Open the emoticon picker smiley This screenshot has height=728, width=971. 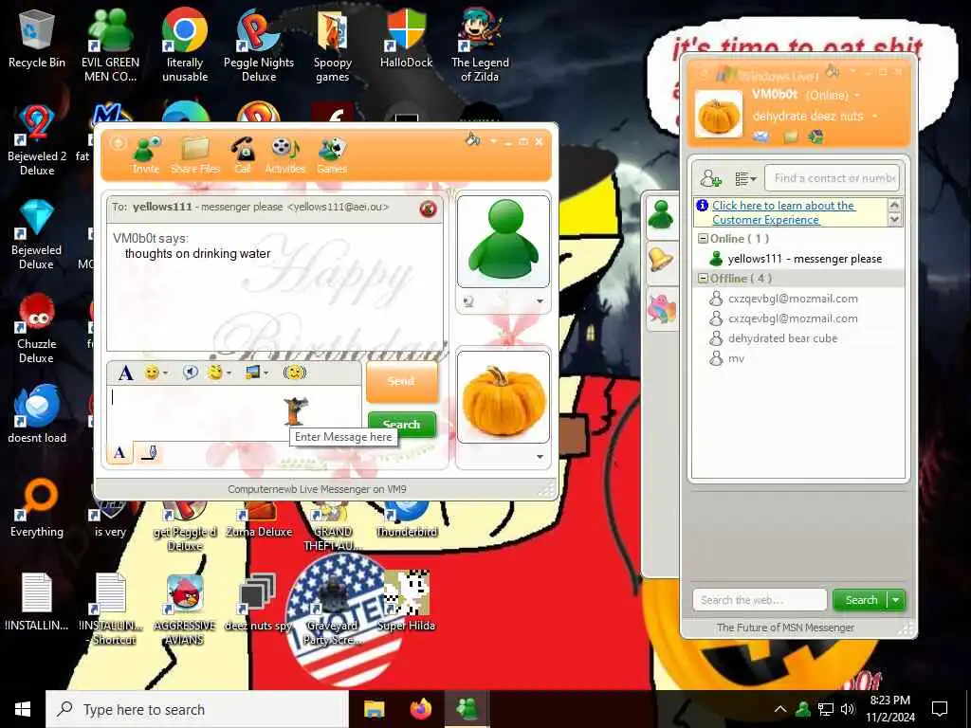coord(151,372)
